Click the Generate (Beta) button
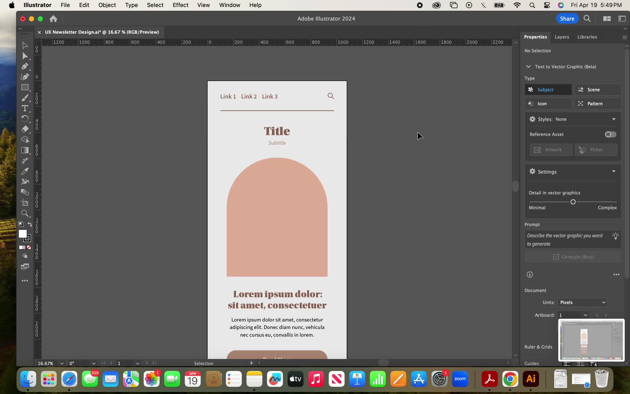Image resolution: width=630 pixels, height=394 pixels. (573, 257)
